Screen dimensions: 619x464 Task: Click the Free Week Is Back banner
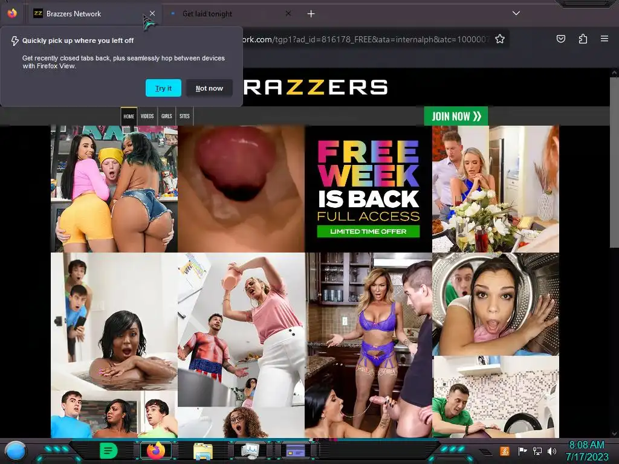(x=368, y=189)
